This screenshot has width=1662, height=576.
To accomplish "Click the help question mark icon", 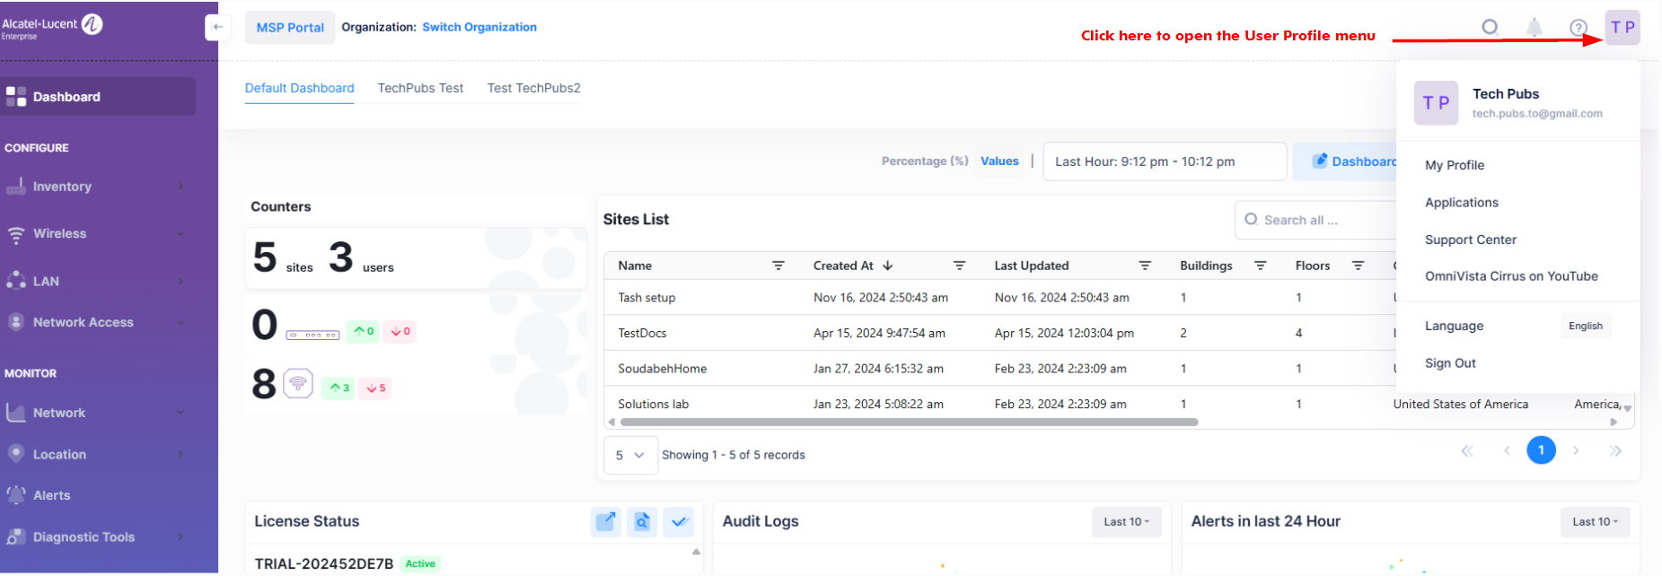I will pos(1578,28).
